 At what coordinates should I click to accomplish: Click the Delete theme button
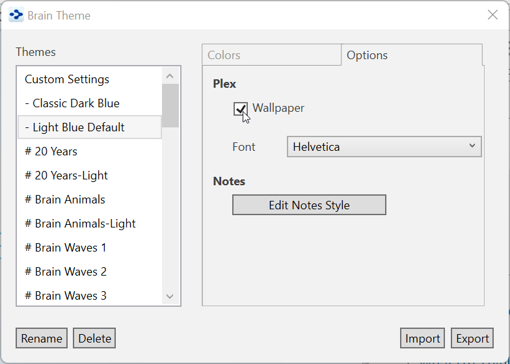click(94, 338)
